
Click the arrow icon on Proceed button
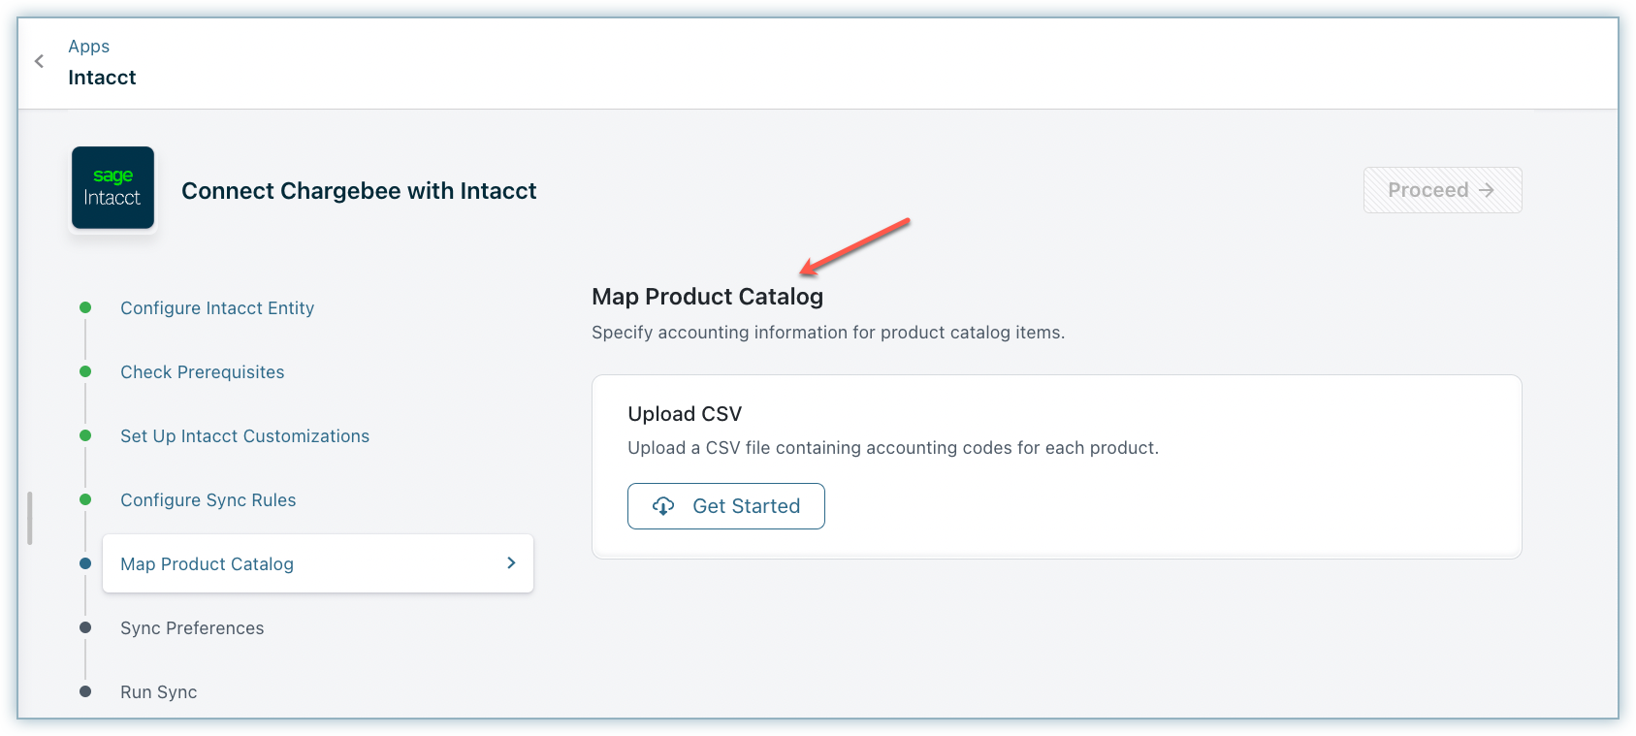(x=1487, y=190)
